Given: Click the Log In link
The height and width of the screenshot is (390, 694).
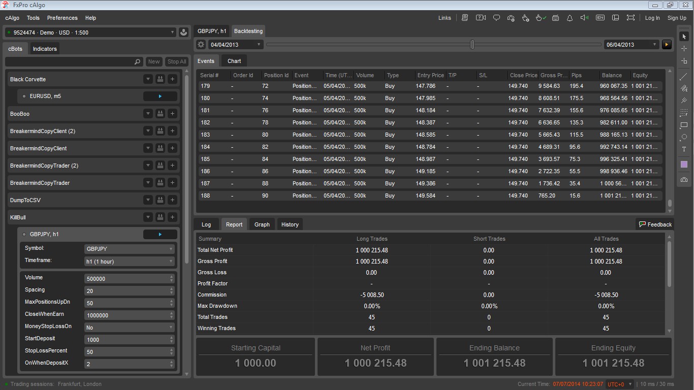Looking at the screenshot, I should (x=652, y=18).
